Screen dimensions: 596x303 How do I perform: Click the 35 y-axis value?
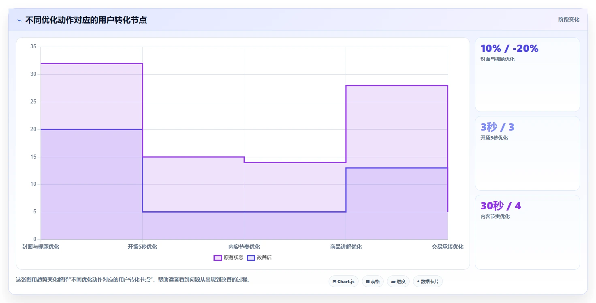(x=33, y=47)
